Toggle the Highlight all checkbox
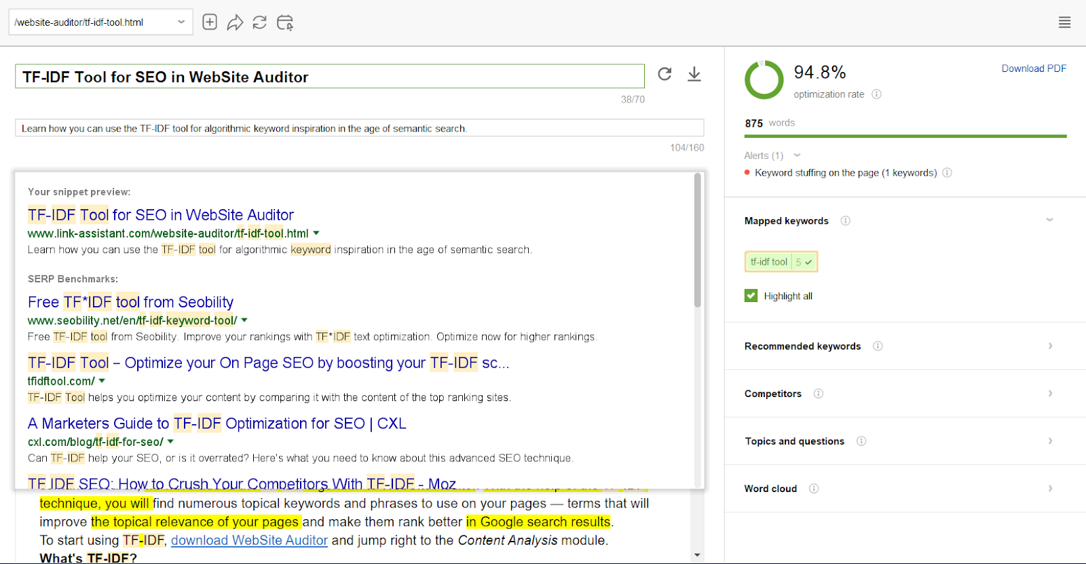The image size is (1086, 564). [751, 296]
